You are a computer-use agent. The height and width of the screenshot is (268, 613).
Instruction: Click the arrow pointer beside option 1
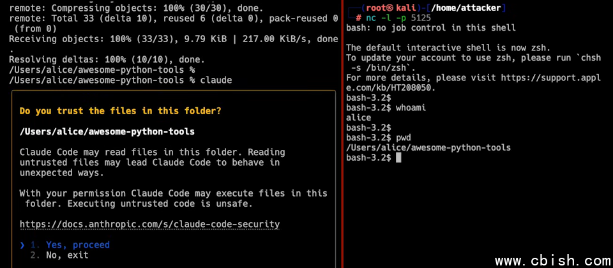coord(22,245)
